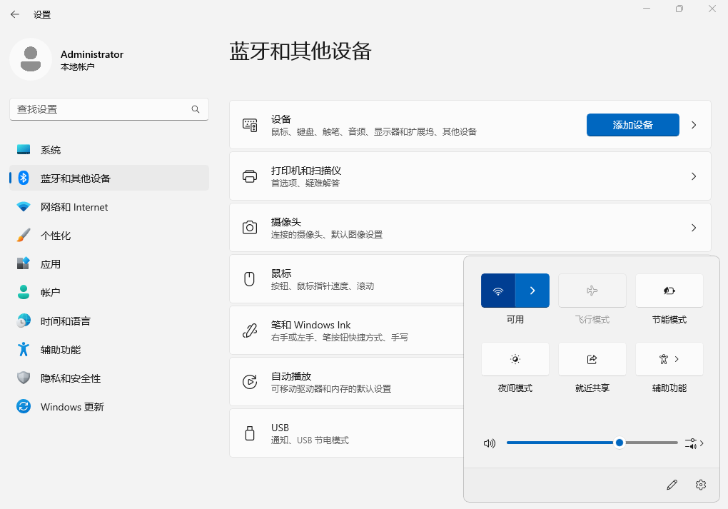Click the camera icon for 摄像头
The image size is (728, 509).
[x=250, y=228]
